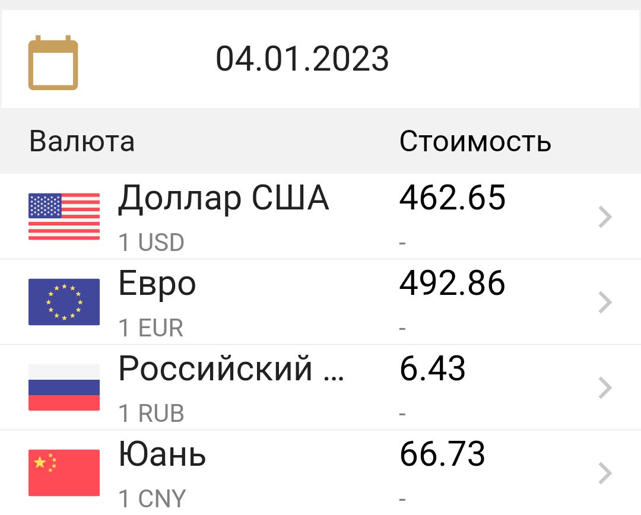Select the Доллар США currency name

coord(223,199)
